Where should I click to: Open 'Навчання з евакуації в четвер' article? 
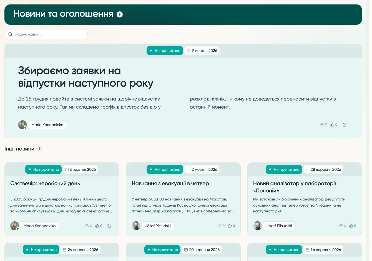point(170,184)
